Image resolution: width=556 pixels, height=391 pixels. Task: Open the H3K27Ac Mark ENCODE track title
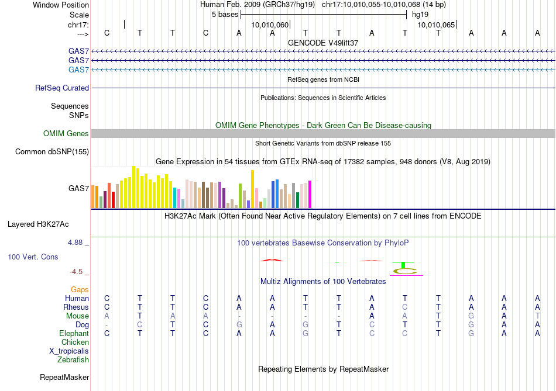[x=323, y=216]
